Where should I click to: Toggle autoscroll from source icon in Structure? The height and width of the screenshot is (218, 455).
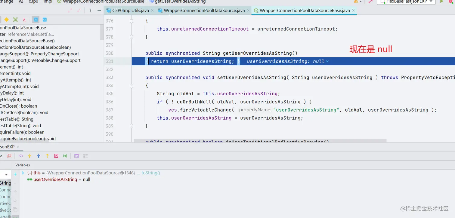45,20
